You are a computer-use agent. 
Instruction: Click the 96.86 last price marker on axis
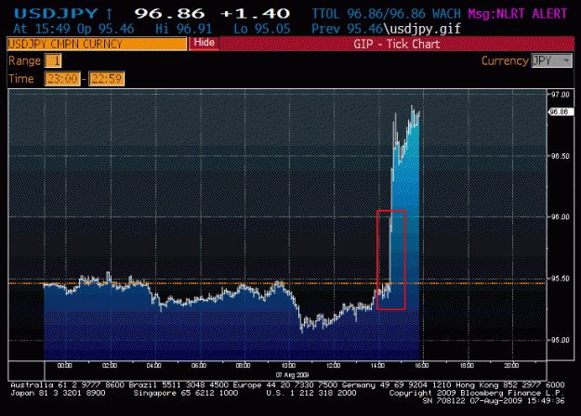pyautogui.click(x=561, y=111)
